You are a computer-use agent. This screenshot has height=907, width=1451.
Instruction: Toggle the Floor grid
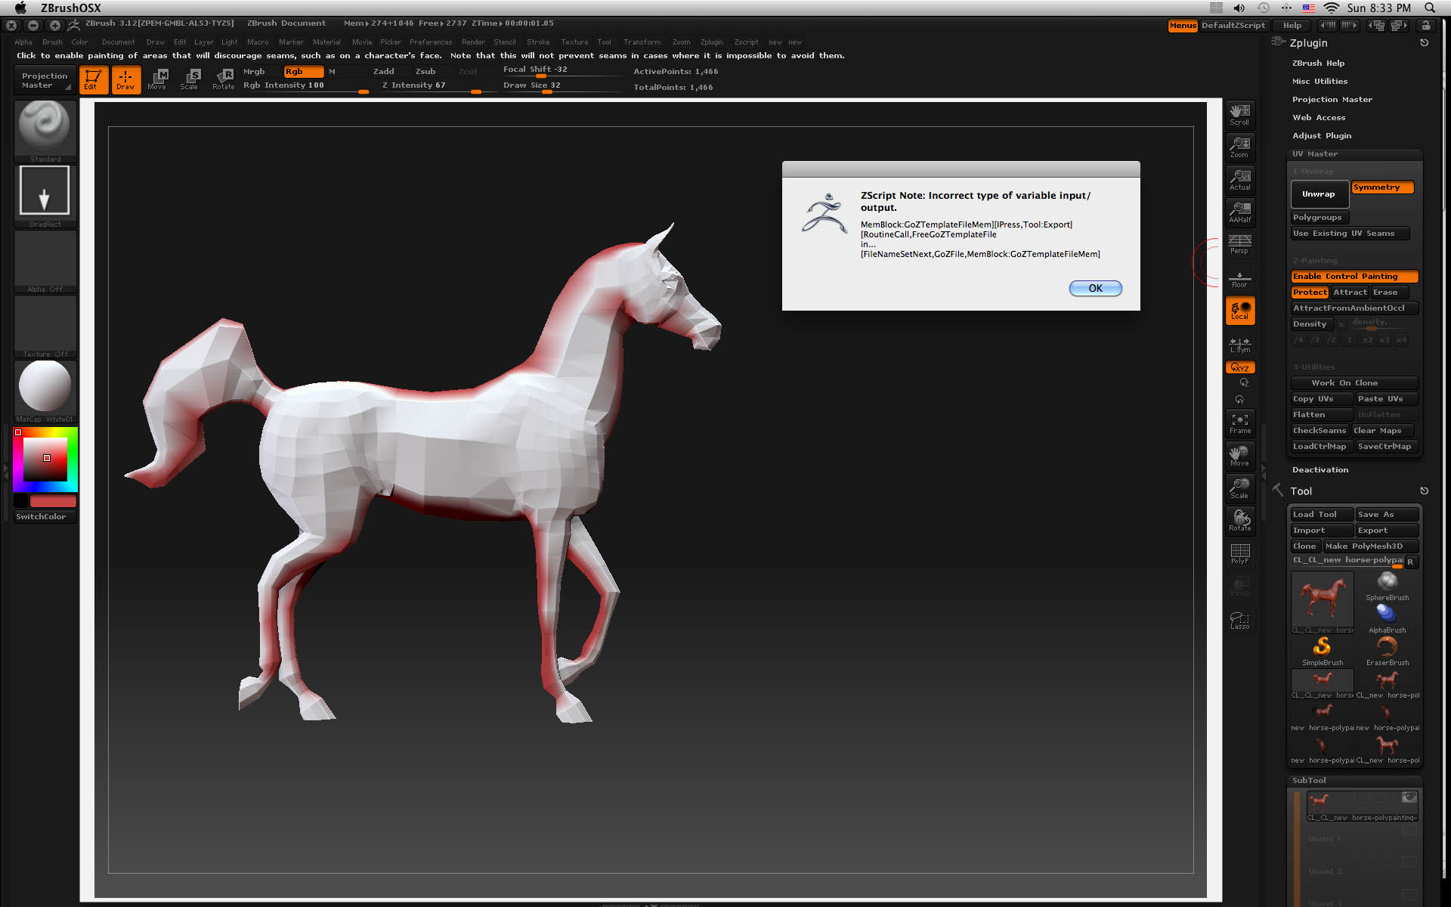pyautogui.click(x=1239, y=277)
